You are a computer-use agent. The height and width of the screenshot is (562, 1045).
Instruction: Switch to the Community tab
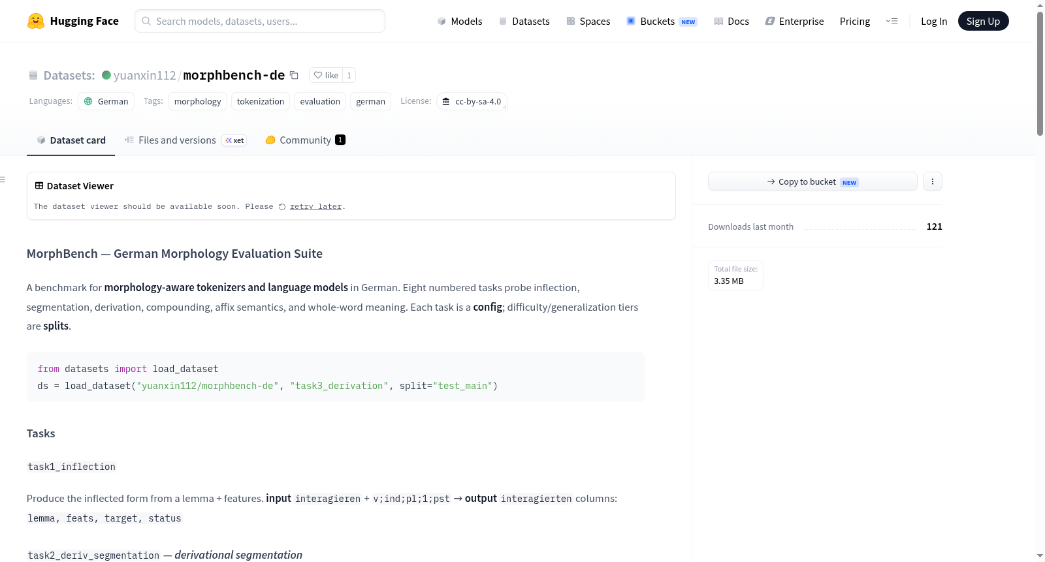click(x=306, y=140)
